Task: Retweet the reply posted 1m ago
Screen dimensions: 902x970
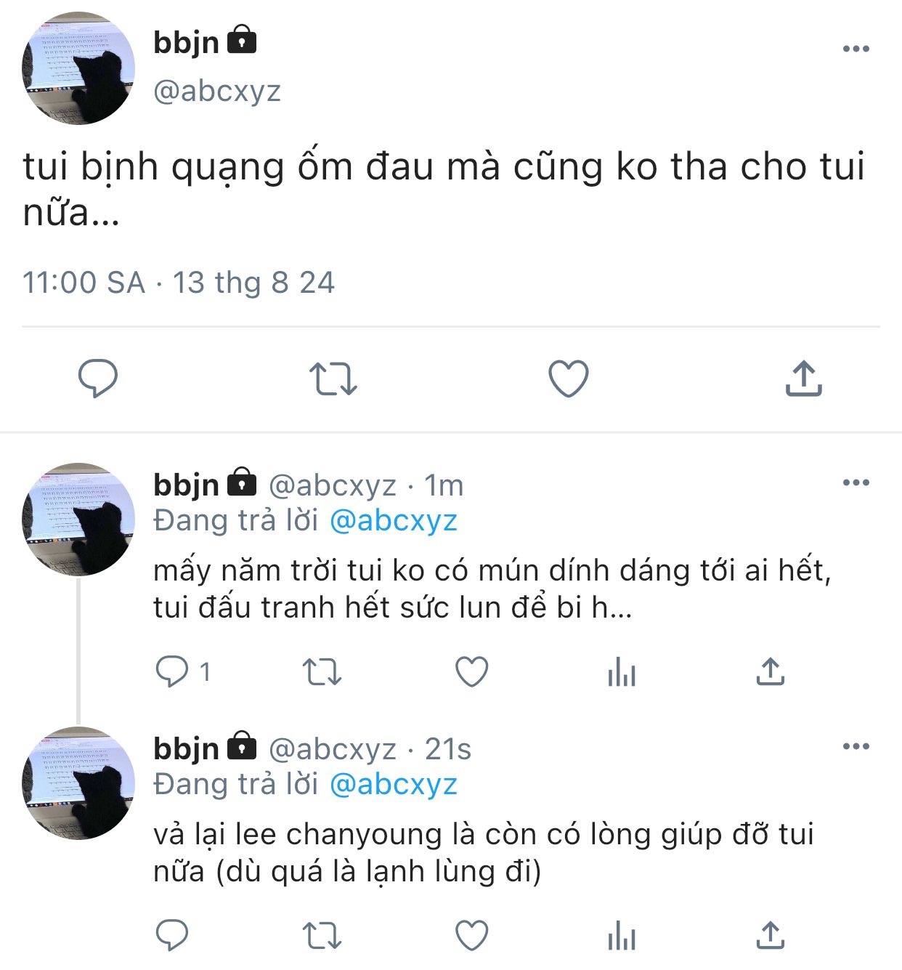Action: 322,672
